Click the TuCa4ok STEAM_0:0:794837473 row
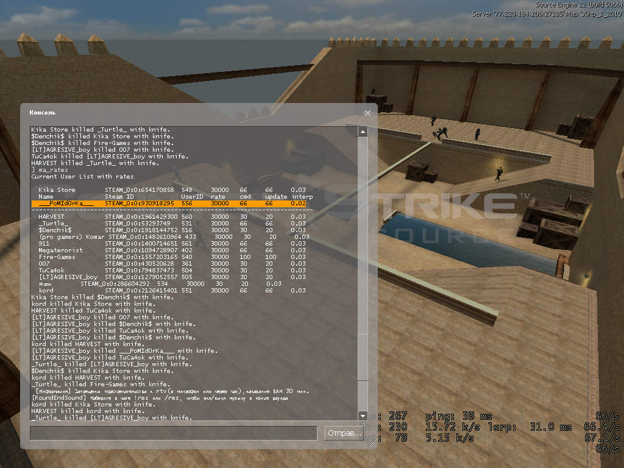 pos(172,270)
